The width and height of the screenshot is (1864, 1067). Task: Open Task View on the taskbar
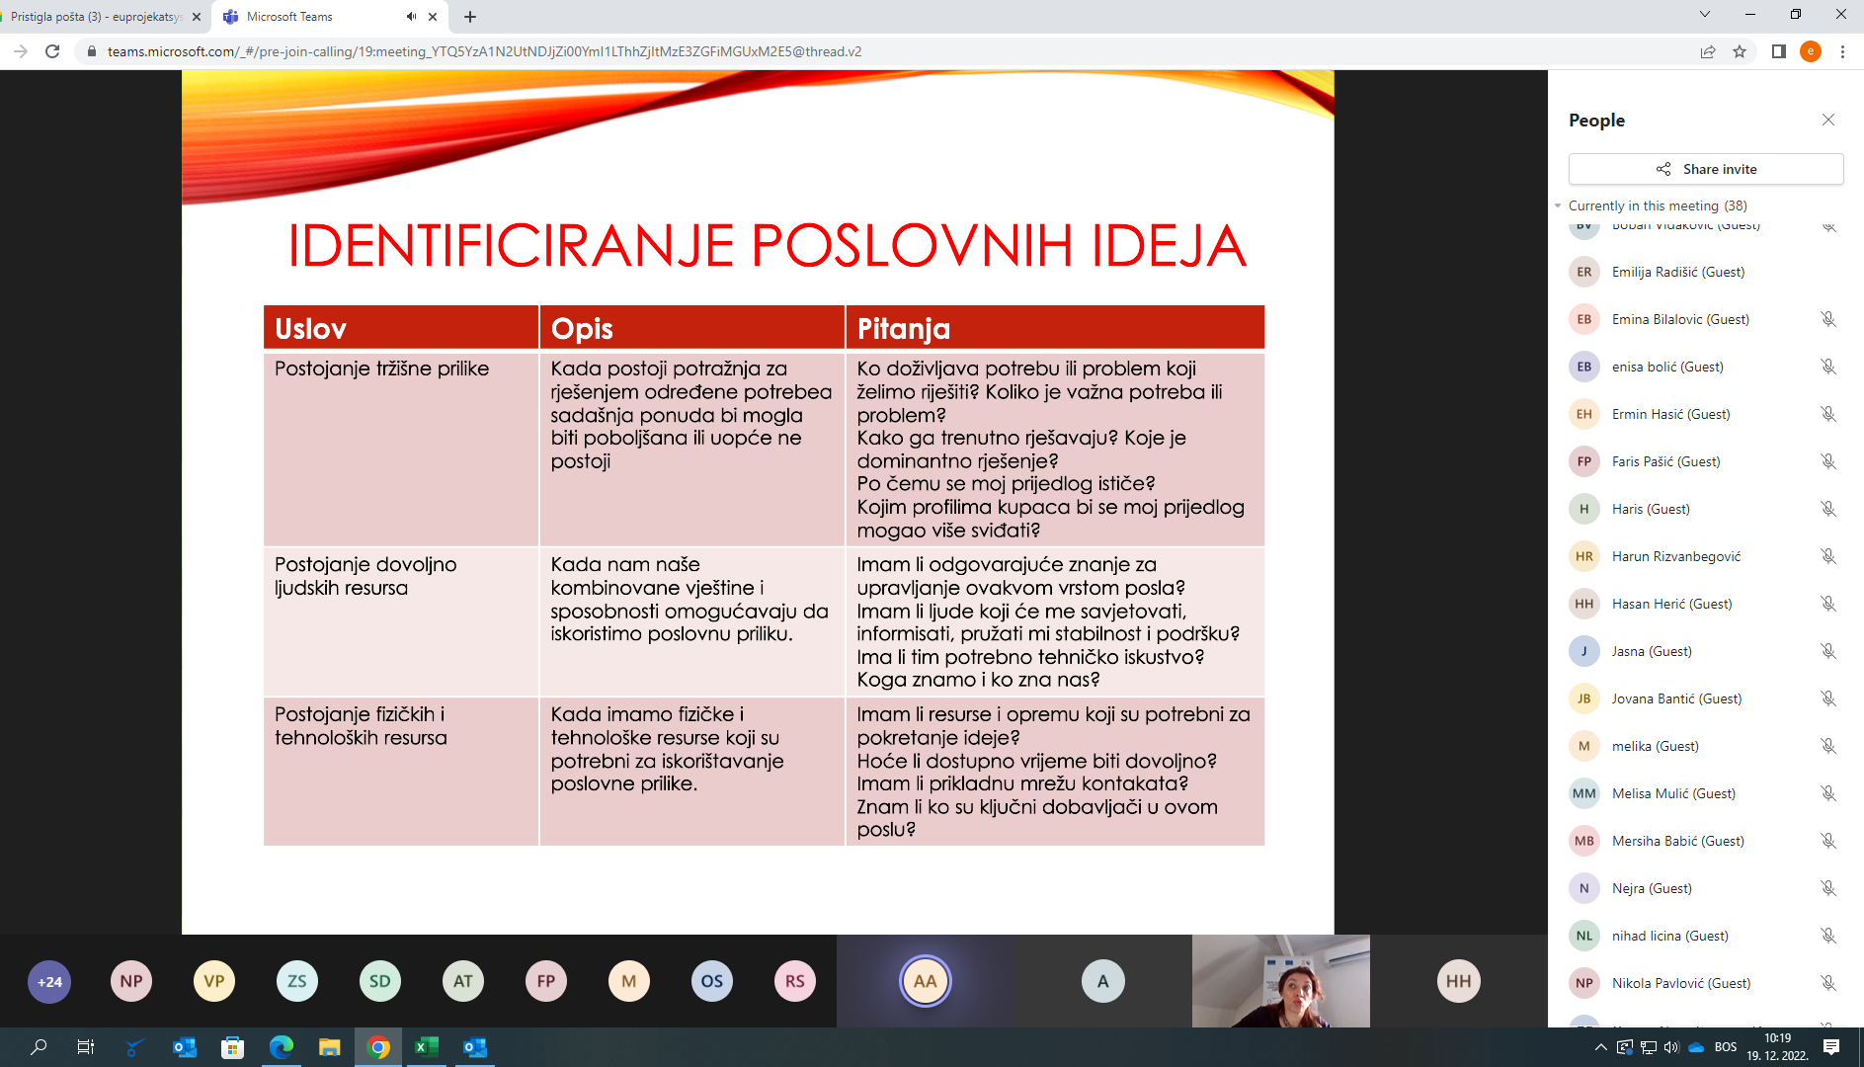pyautogui.click(x=86, y=1047)
